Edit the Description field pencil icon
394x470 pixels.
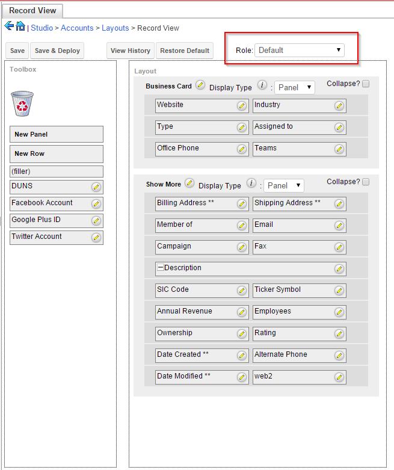pyautogui.click(x=339, y=269)
